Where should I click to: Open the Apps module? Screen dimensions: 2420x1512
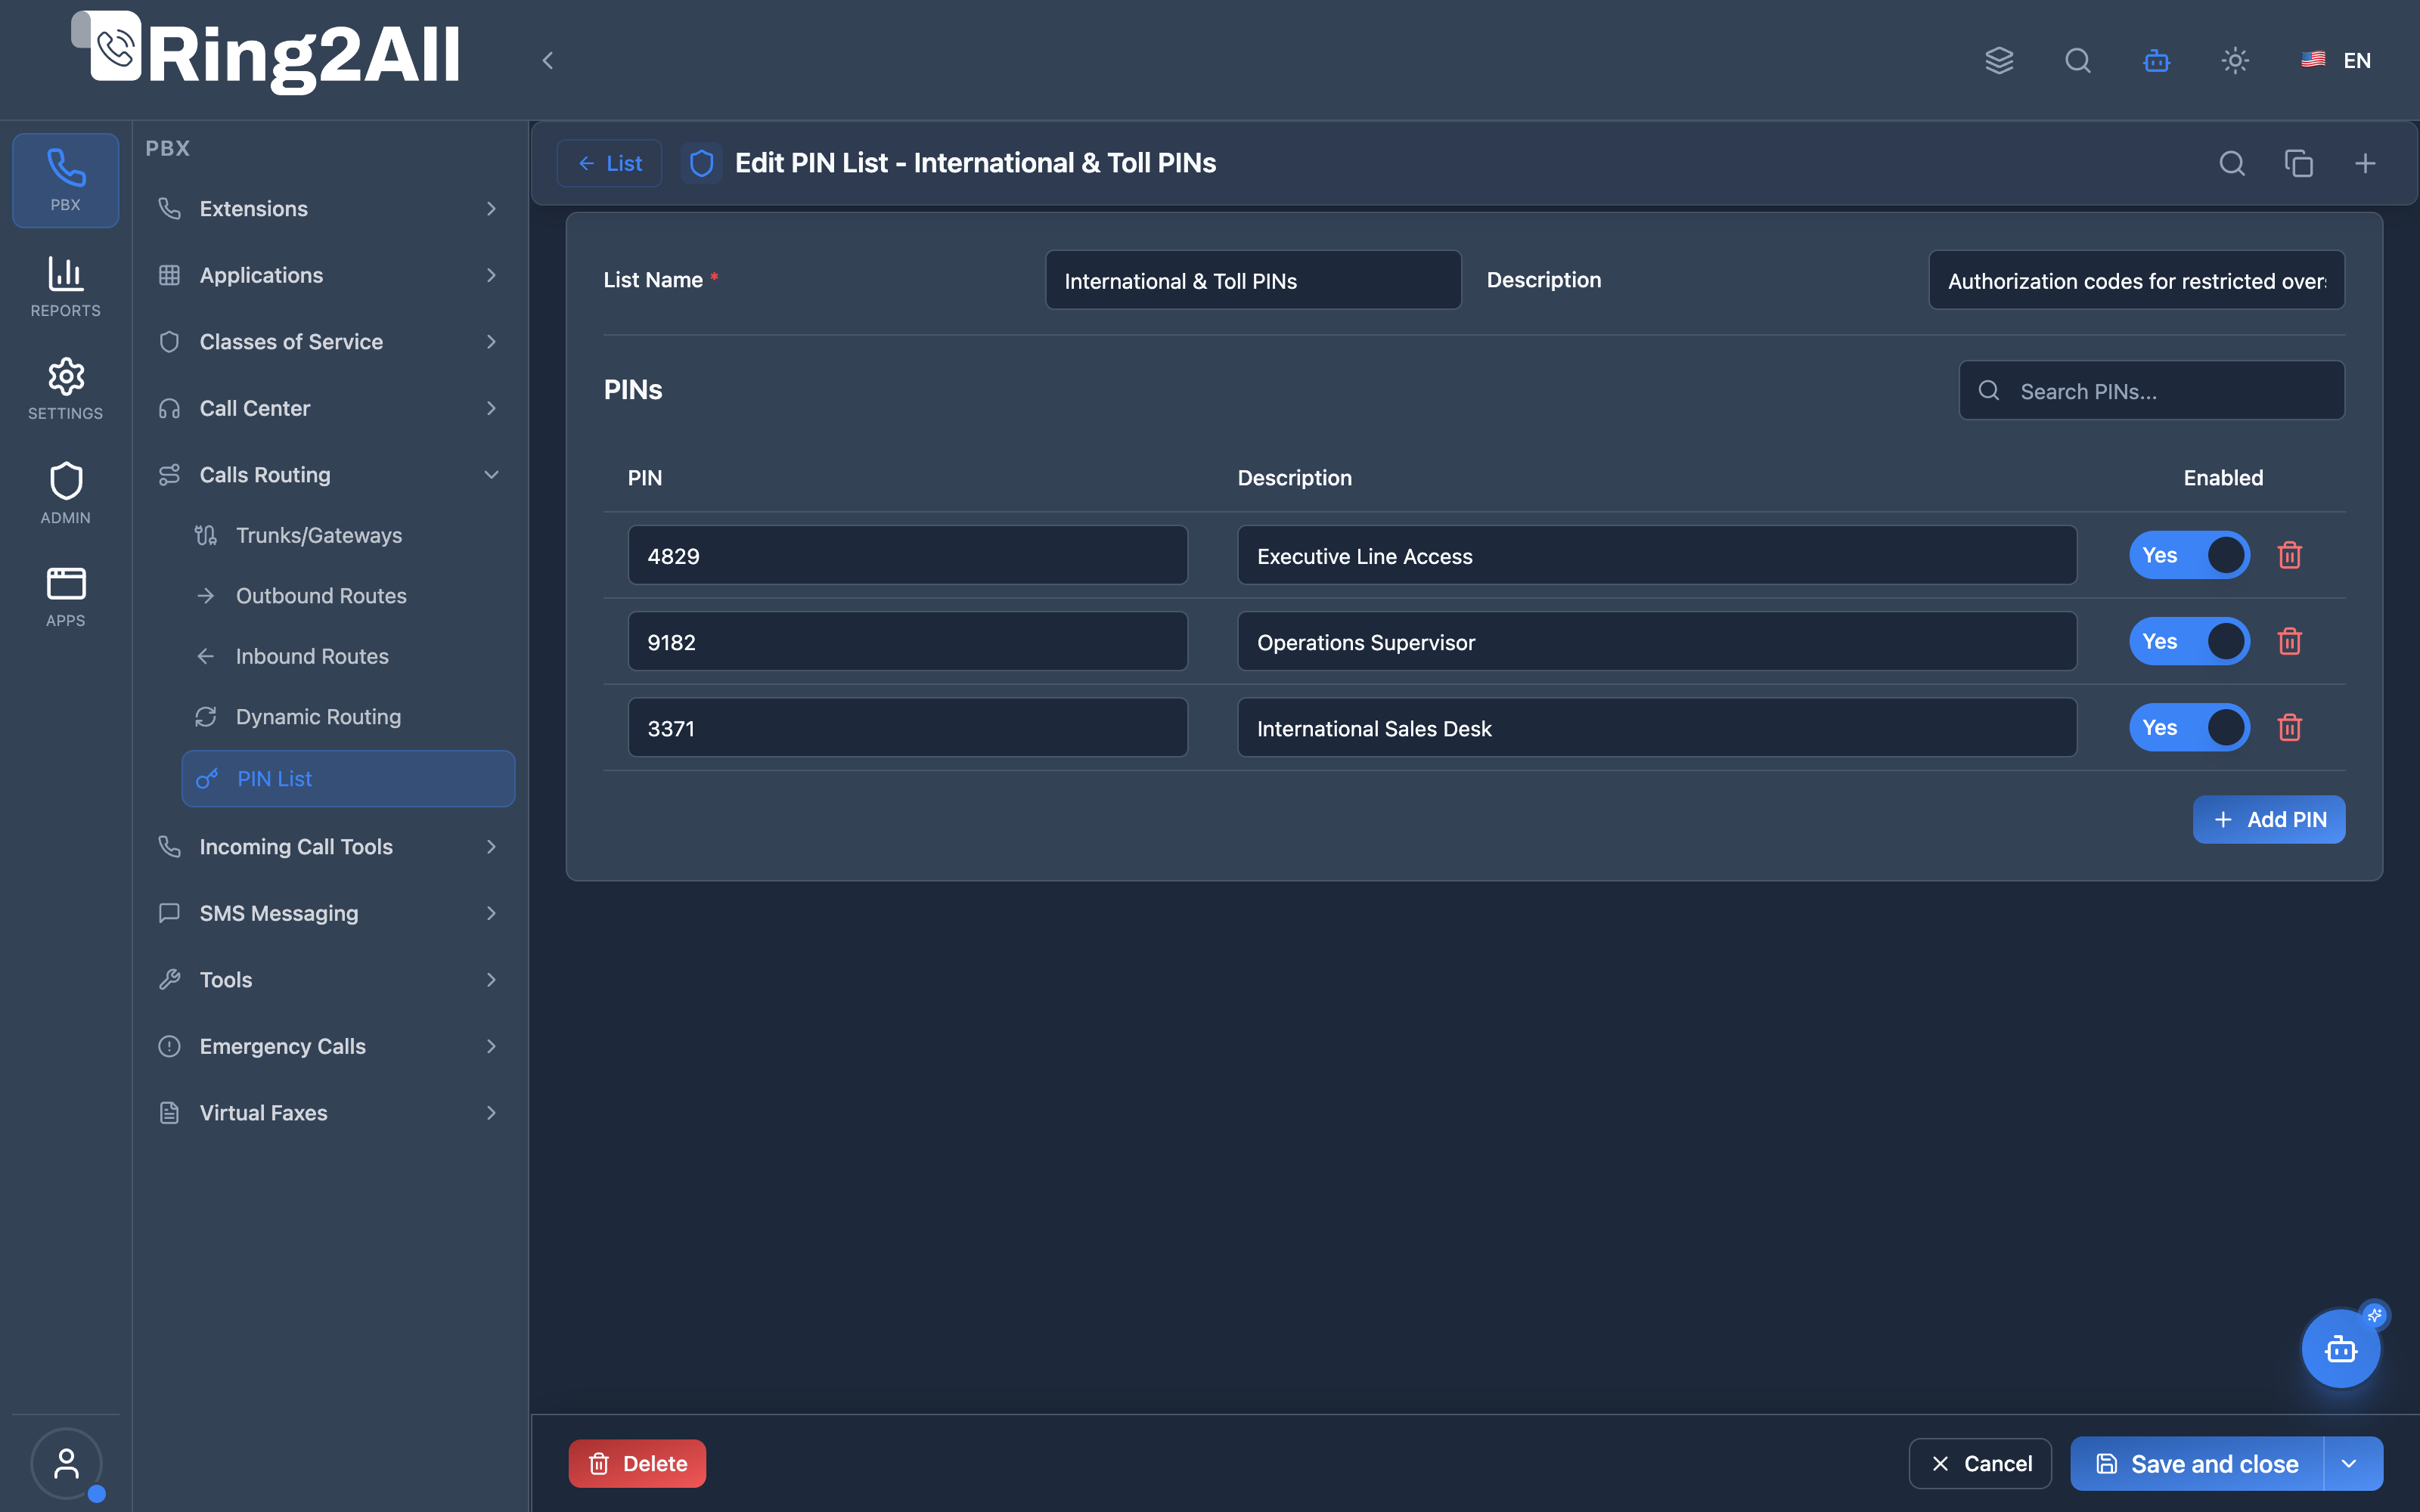[x=65, y=597]
